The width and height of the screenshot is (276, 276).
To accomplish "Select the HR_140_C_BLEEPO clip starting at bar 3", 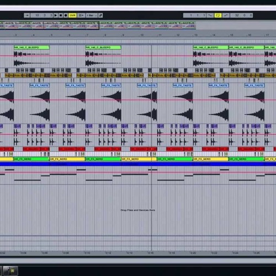I will click(31, 47).
